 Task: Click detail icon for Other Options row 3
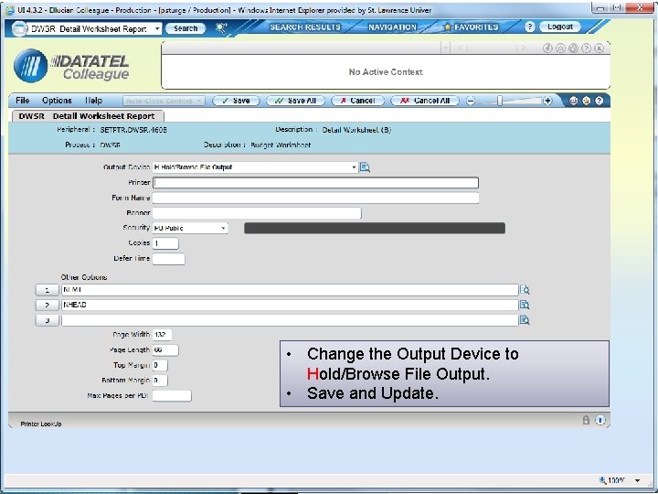click(525, 320)
